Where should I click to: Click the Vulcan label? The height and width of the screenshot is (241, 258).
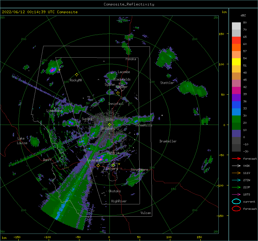[x=146, y=213]
